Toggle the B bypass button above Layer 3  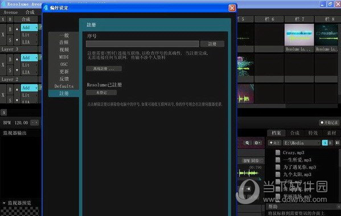[10, 29]
